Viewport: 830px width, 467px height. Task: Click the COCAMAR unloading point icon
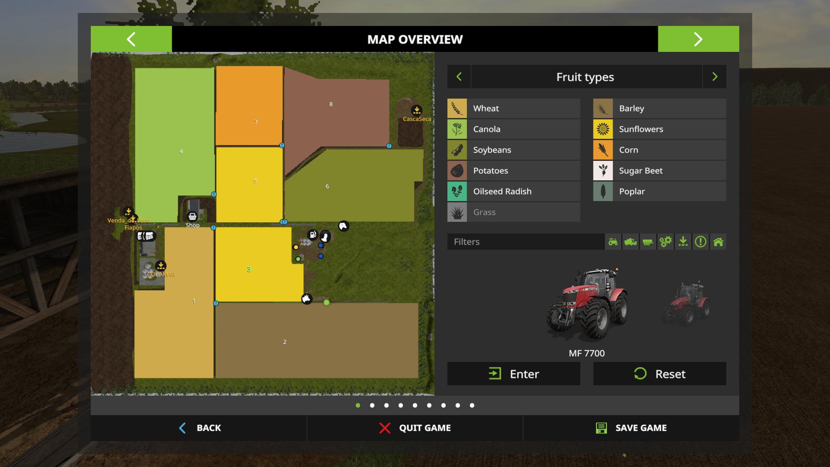[160, 265]
